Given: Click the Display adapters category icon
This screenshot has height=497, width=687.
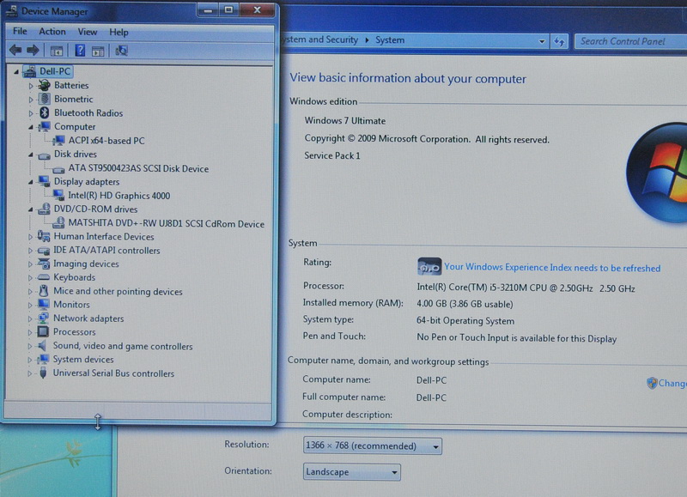Looking at the screenshot, I should point(44,181).
